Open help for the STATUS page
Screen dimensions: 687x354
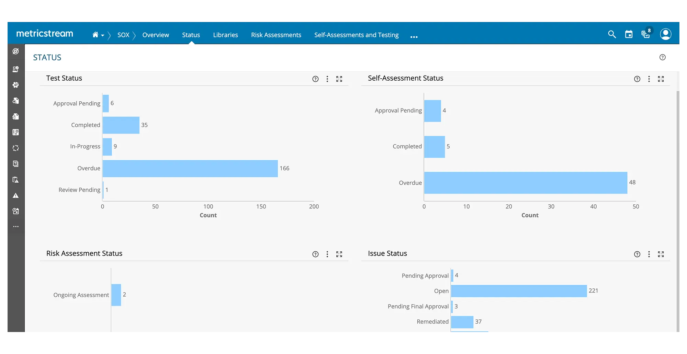pyautogui.click(x=663, y=57)
